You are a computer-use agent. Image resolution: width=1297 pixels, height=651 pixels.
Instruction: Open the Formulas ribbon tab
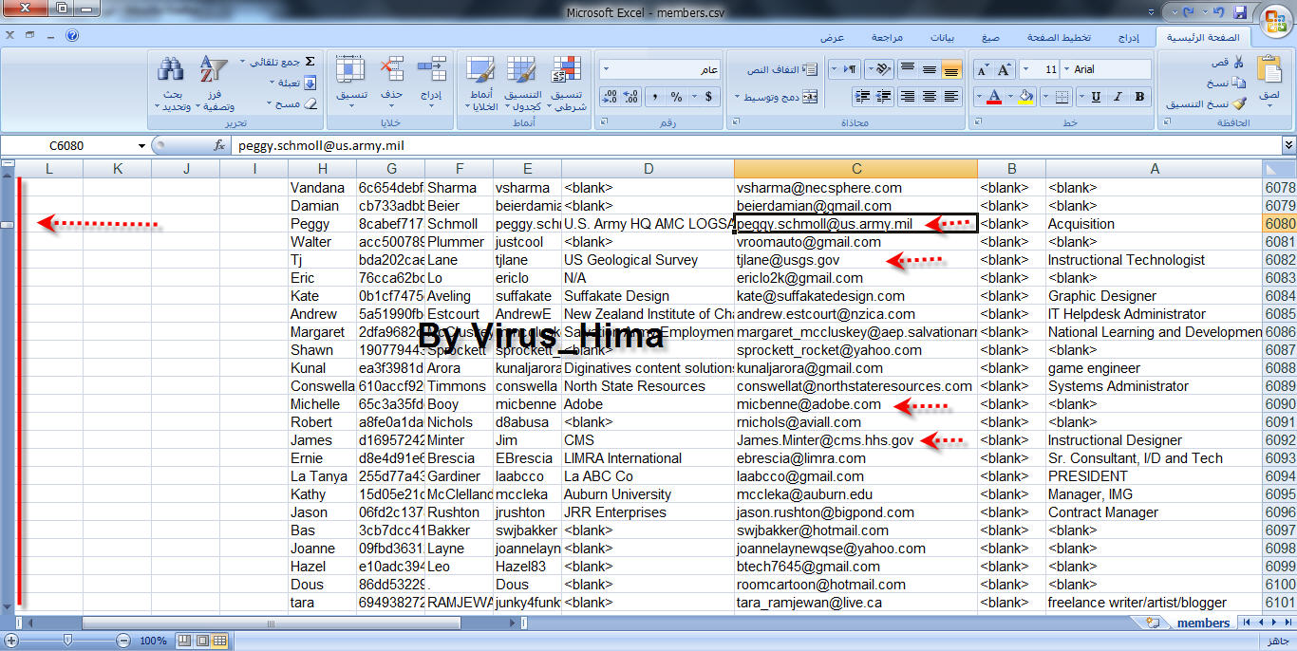[990, 38]
